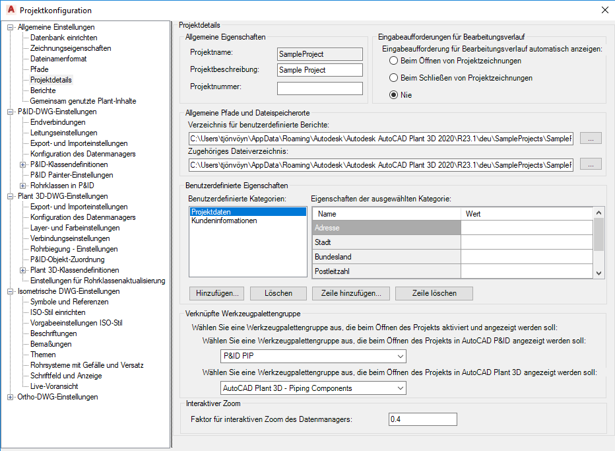
Task: Select Projektdaten category in list
Action: (248, 212)
